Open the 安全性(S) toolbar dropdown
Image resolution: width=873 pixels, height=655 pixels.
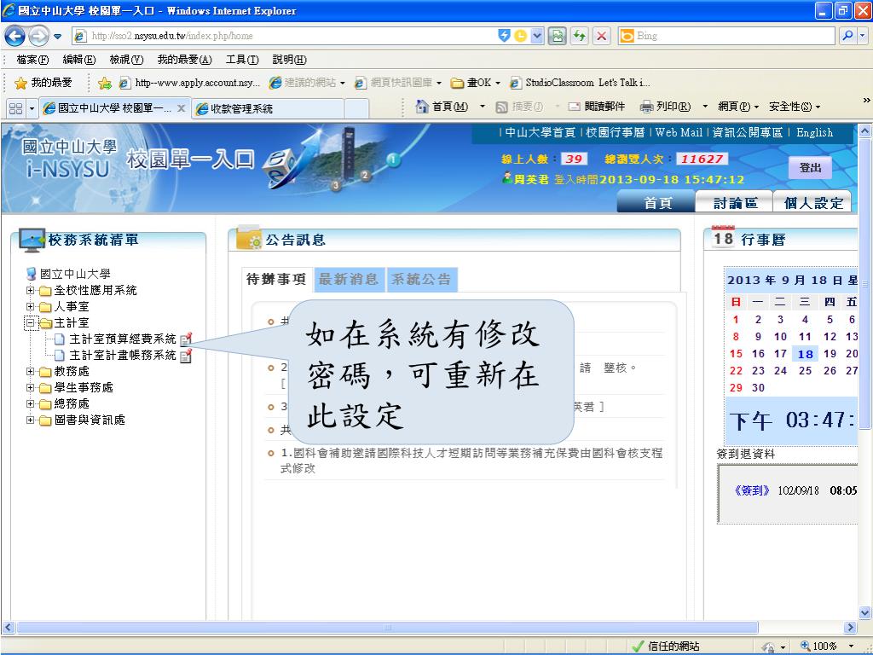coord(795,107)
